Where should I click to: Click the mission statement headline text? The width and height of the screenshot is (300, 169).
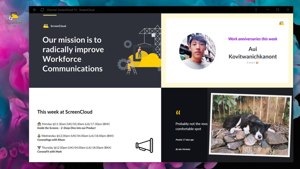click(72, 54)
